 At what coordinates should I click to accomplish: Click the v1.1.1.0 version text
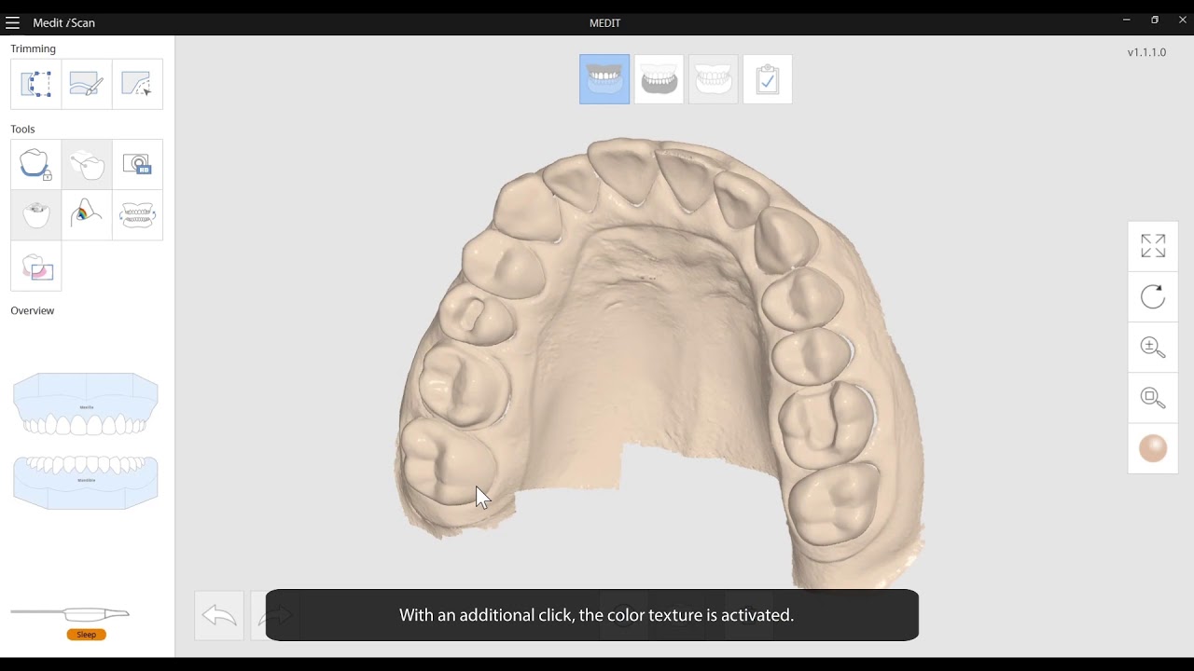coord(1146,52)
